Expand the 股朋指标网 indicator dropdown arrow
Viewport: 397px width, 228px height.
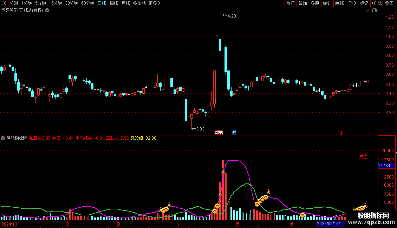[x=3, y=138]
